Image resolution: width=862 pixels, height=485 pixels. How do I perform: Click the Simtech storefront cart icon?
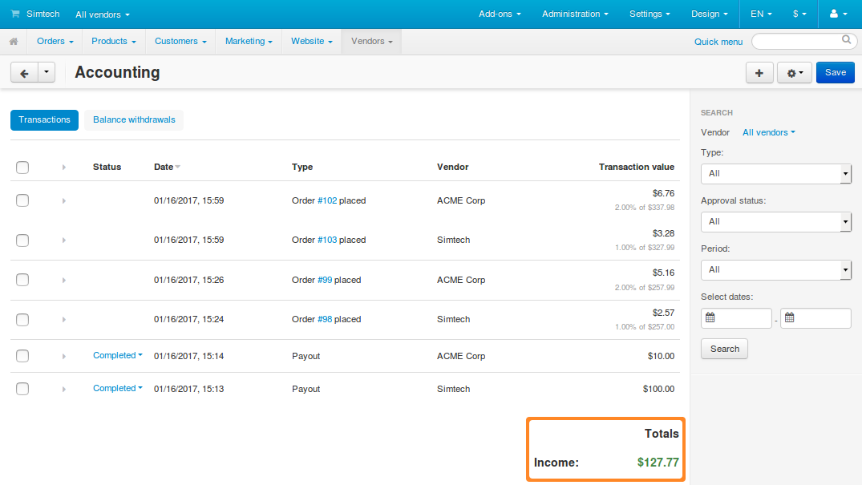15,14
